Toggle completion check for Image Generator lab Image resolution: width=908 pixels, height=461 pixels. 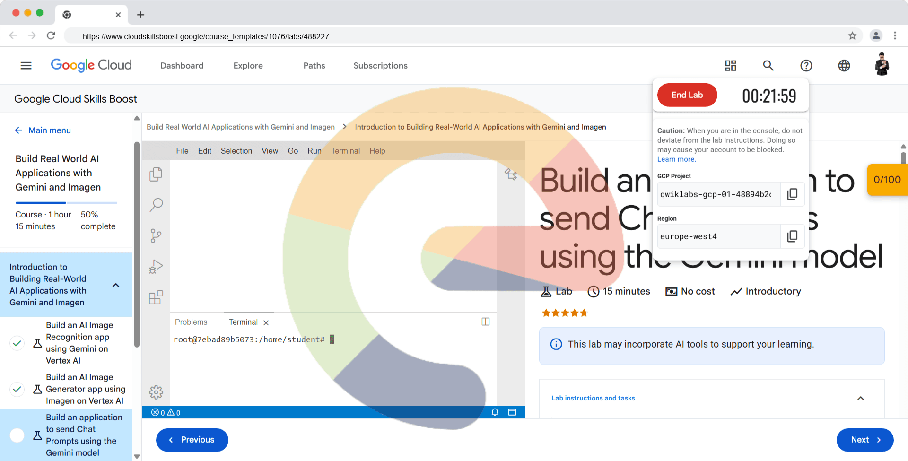click(17, 389)
